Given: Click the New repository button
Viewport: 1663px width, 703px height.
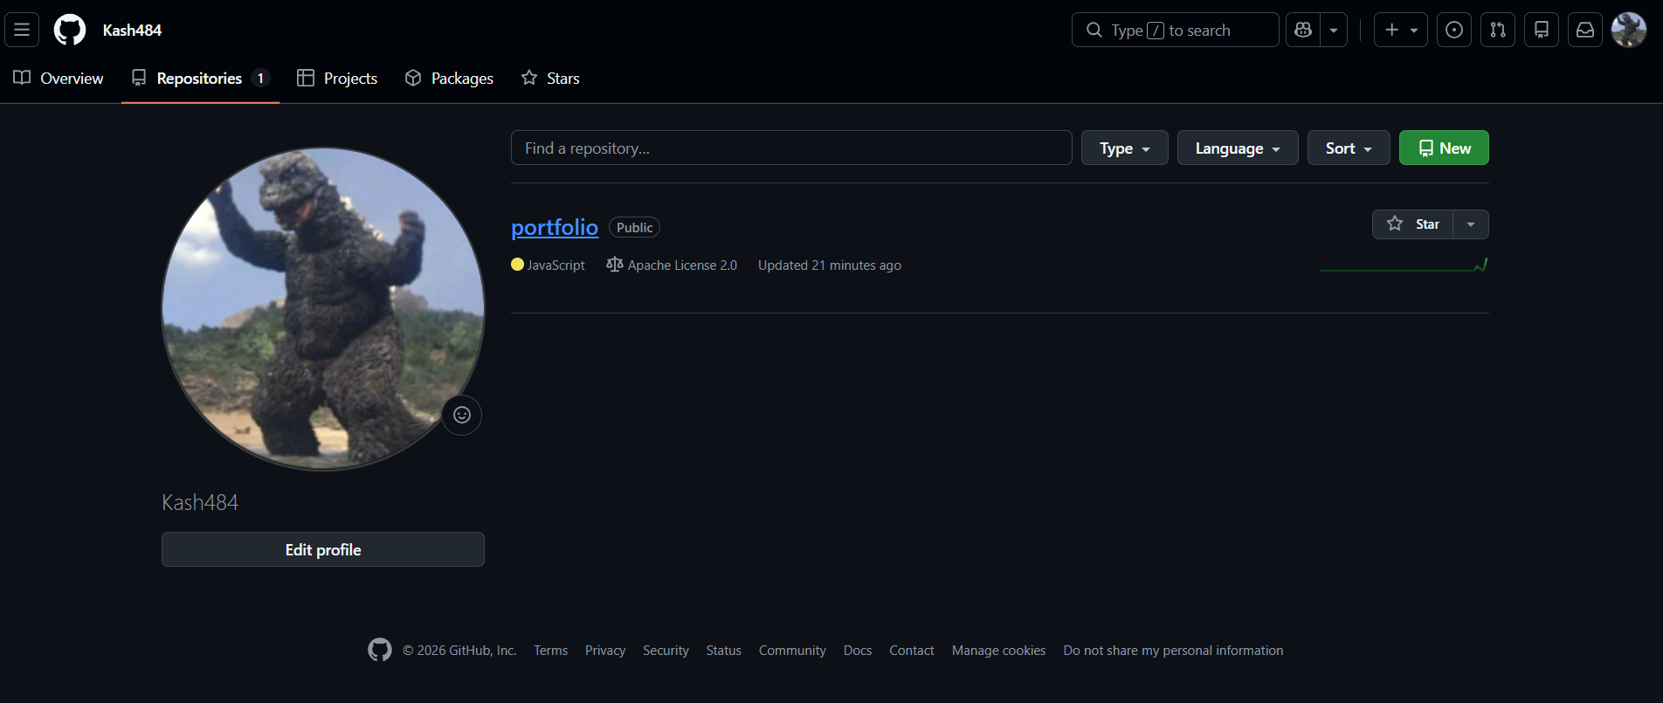Looking at the screenshot, I should click(1444, 148).
